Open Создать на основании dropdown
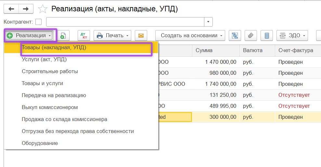Screen dimensions: 321x167 (190, 36)
